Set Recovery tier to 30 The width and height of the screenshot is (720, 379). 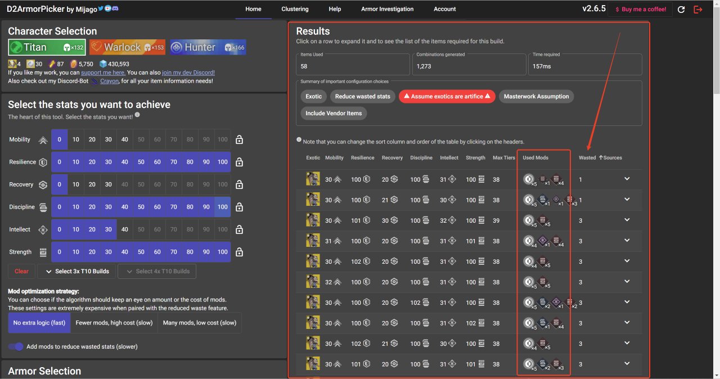108,185
